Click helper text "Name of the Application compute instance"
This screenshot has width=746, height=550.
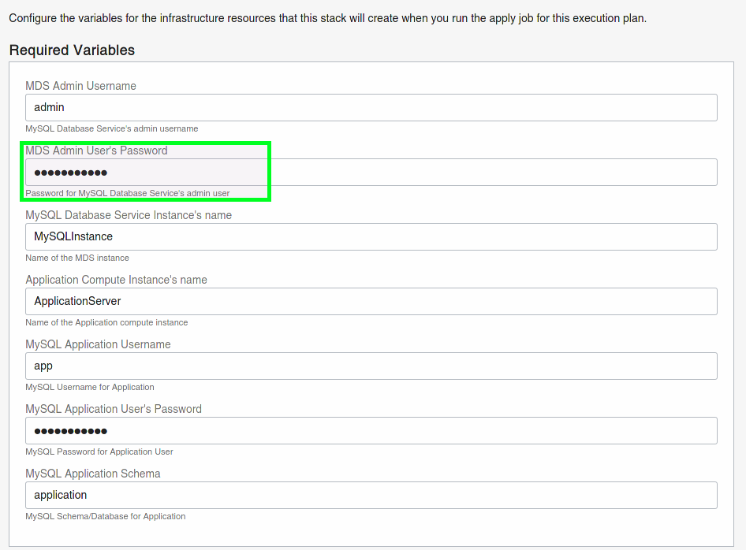106,323
